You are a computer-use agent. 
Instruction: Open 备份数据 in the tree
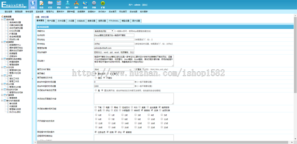tap(13, 103)
